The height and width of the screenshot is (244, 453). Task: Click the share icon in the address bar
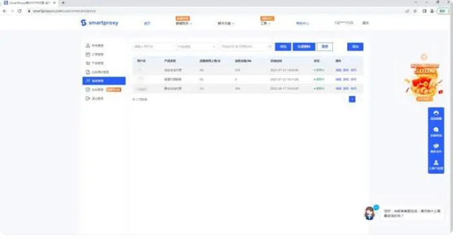coord(408,11)
